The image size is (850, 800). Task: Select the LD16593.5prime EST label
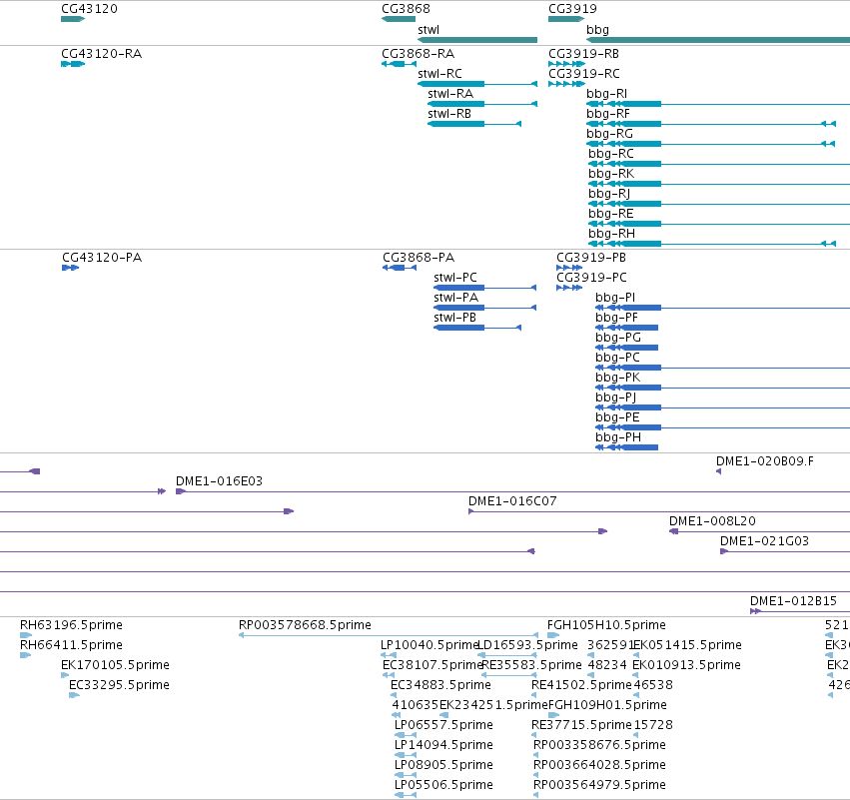coord(527,645)
